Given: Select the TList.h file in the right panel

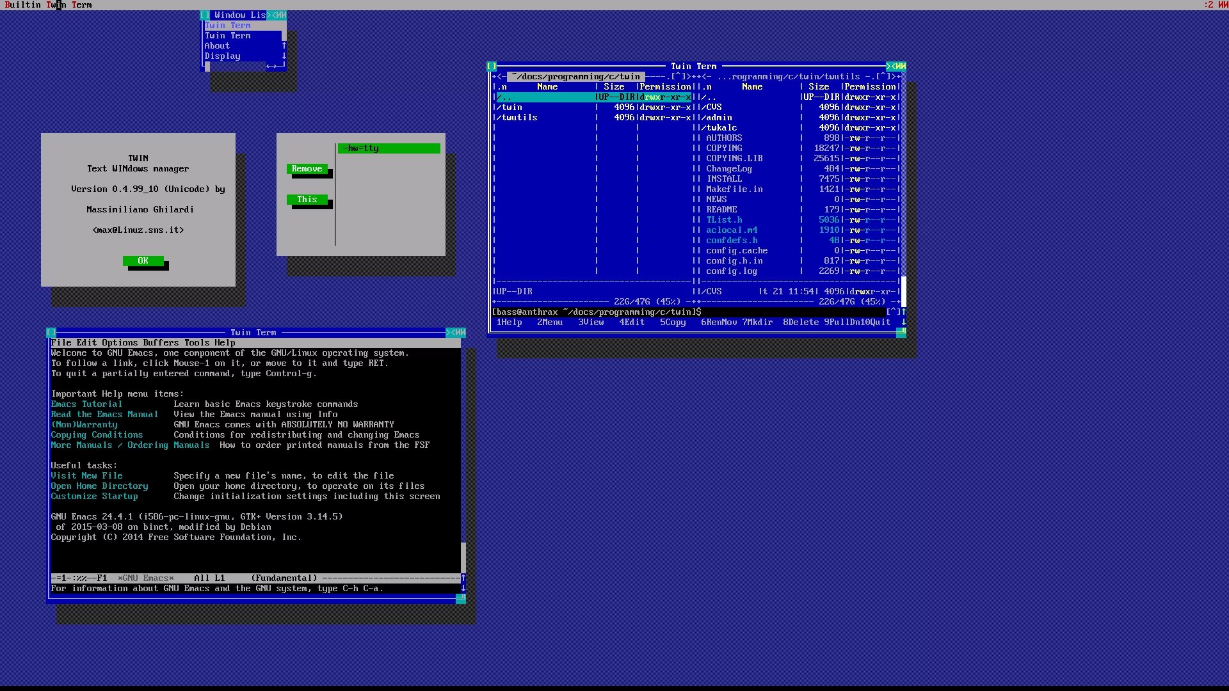Looking at the screenshot, I should pyautogui.click(x=799, y=219).
